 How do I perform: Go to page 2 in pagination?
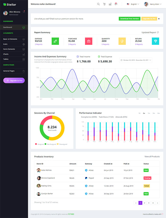[x=145, y=203]
